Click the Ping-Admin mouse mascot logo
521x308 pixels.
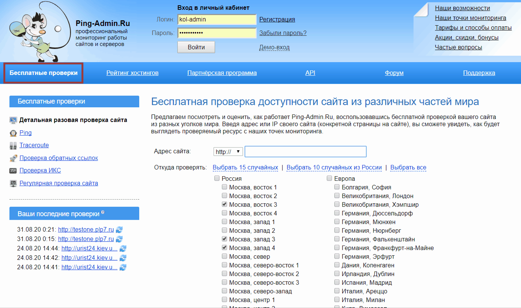[36, 32]
